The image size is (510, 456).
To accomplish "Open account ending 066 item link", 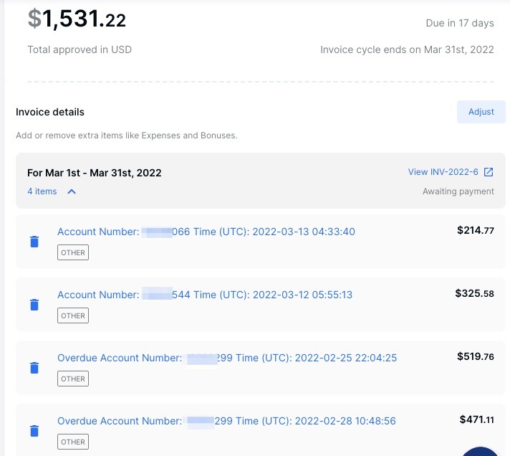I will pyautogui.click(x=206, y=232).
